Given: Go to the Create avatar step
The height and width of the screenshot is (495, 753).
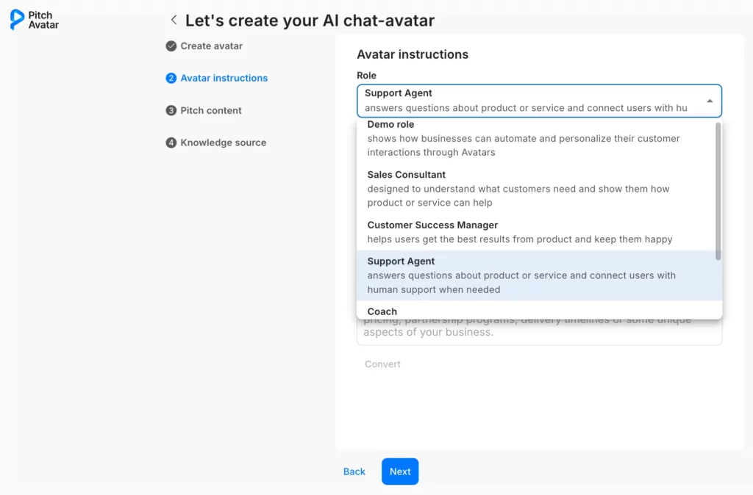Looking at the screenshot, I should pyautogui.click(x=212, y=46).
